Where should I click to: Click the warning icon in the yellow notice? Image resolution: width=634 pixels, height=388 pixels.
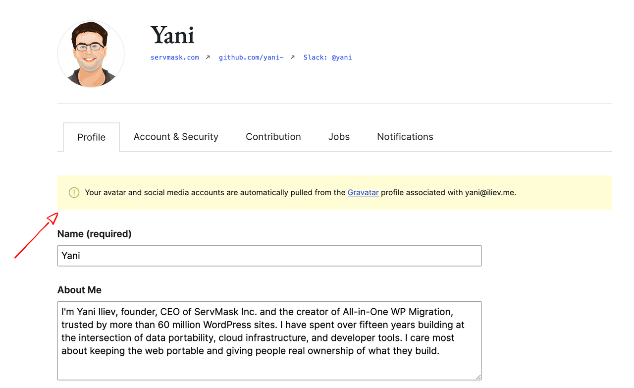click(74, 193)
